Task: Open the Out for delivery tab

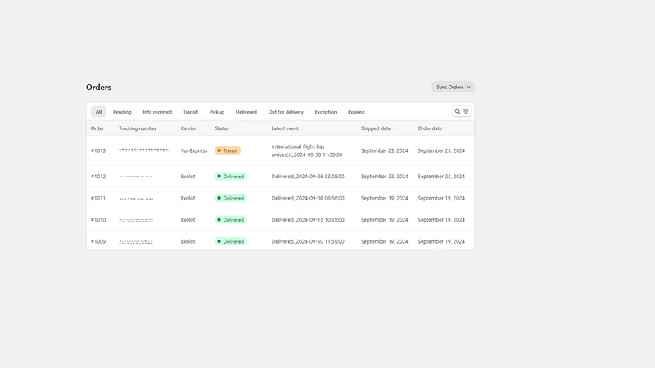Action: tap(286, 112)
